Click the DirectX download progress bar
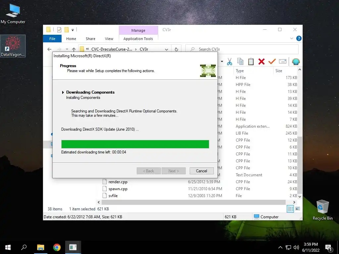 pyautogui.click(x=135, y=144)
